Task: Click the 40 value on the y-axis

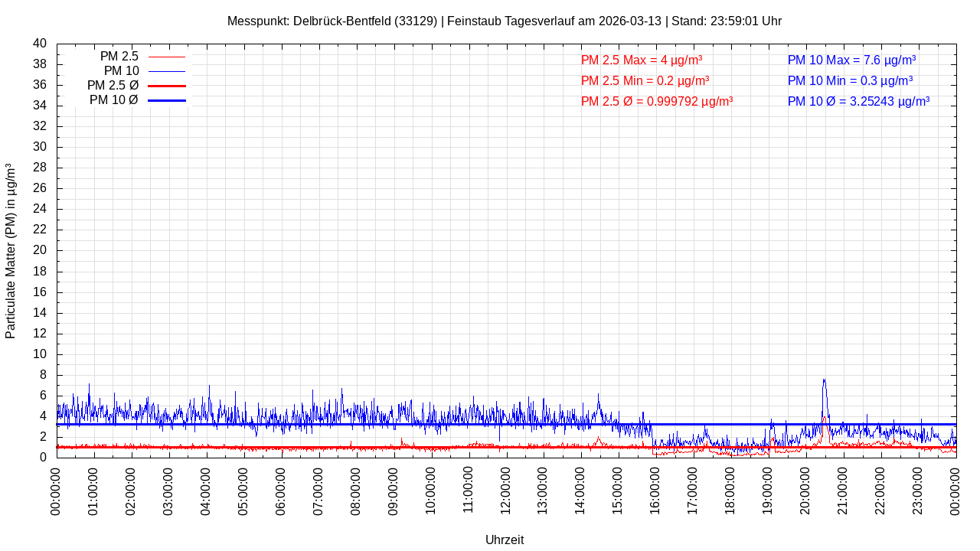Action: click(40, 44)
